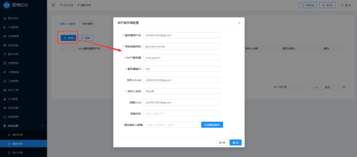Screen dimensions: 357x157
Task: Click the 回复Email input field
Action: tap(181, 102)
